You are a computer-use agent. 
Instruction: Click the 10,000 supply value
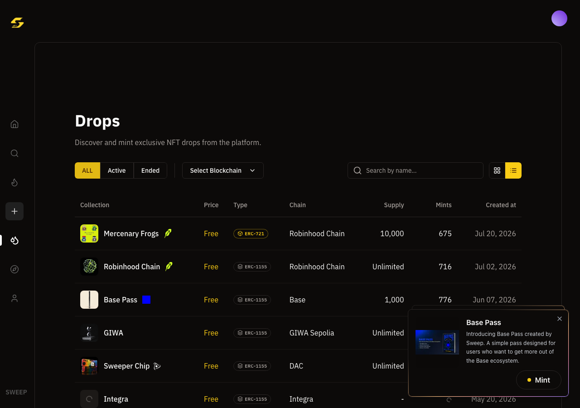392,233
